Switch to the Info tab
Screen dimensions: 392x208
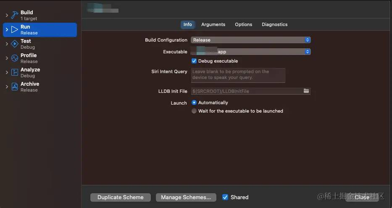pos(187,24)
